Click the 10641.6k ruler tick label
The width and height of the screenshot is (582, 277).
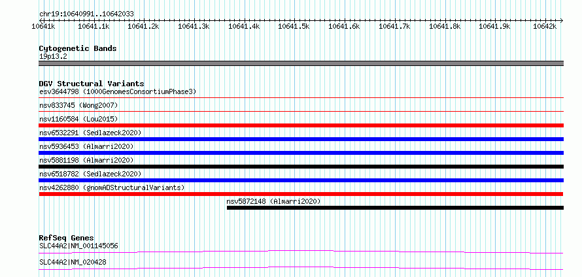coord(345,26)
